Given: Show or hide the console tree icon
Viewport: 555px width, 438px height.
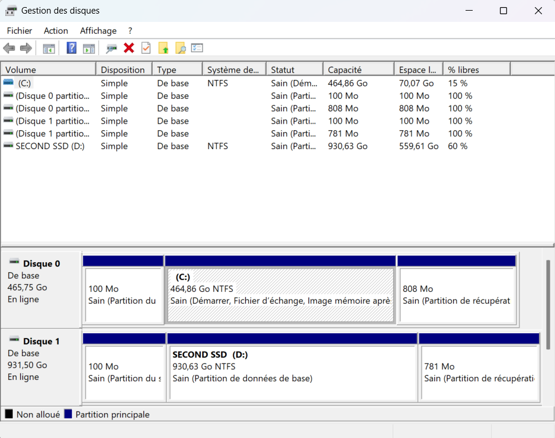Looking at the screenshot, I should 49,49.
